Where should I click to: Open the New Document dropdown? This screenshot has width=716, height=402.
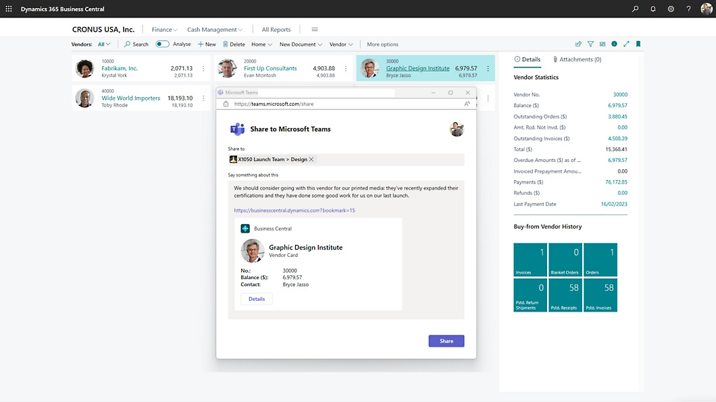(x=301, y=45)
